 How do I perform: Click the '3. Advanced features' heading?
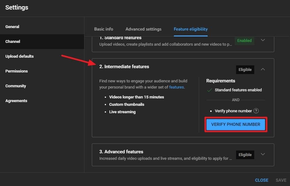121,152
